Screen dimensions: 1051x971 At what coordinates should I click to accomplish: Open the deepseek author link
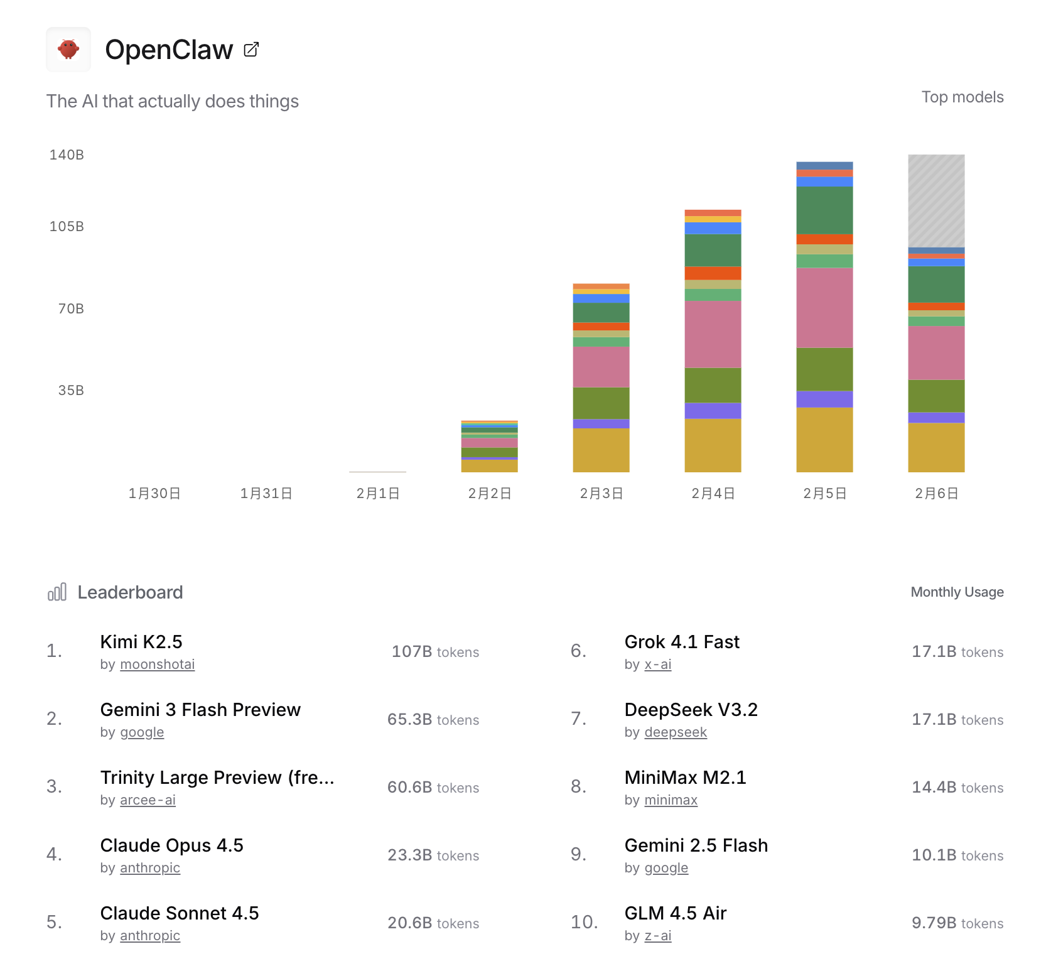pos(675,732)
